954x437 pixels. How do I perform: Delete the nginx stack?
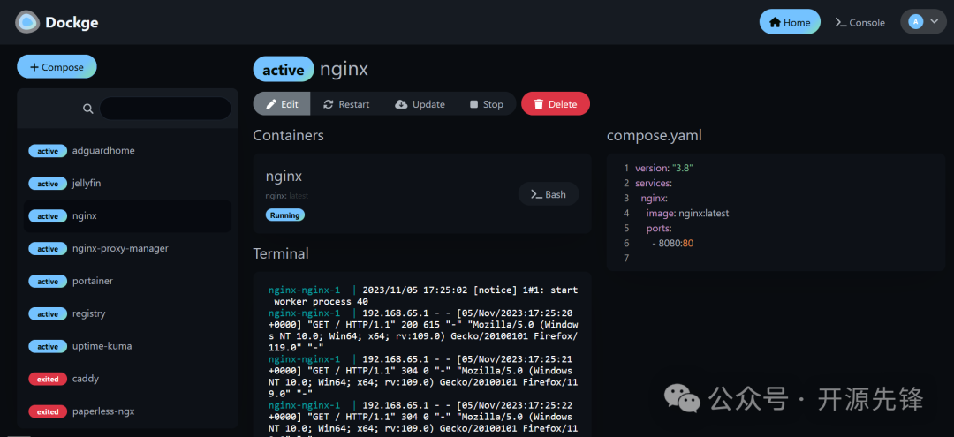click(x=556, y=104)
